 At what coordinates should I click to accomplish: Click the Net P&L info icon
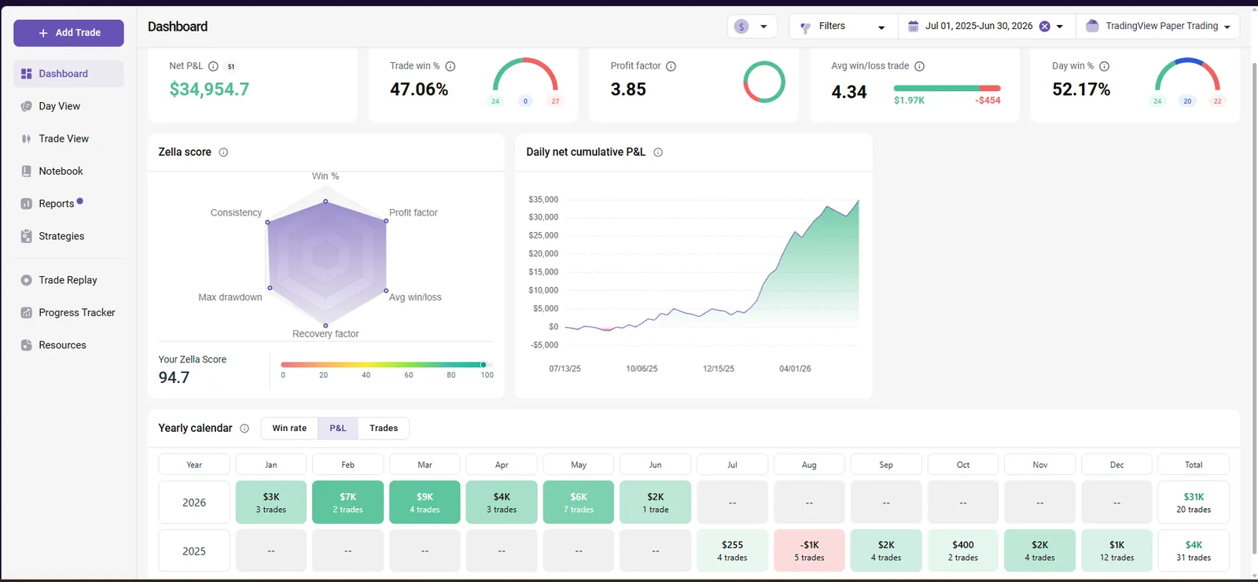tap(213, 67)
